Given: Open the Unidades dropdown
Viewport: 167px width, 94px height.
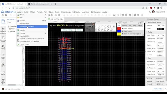Looking at the screenshot, I should (x=160, y=26).
